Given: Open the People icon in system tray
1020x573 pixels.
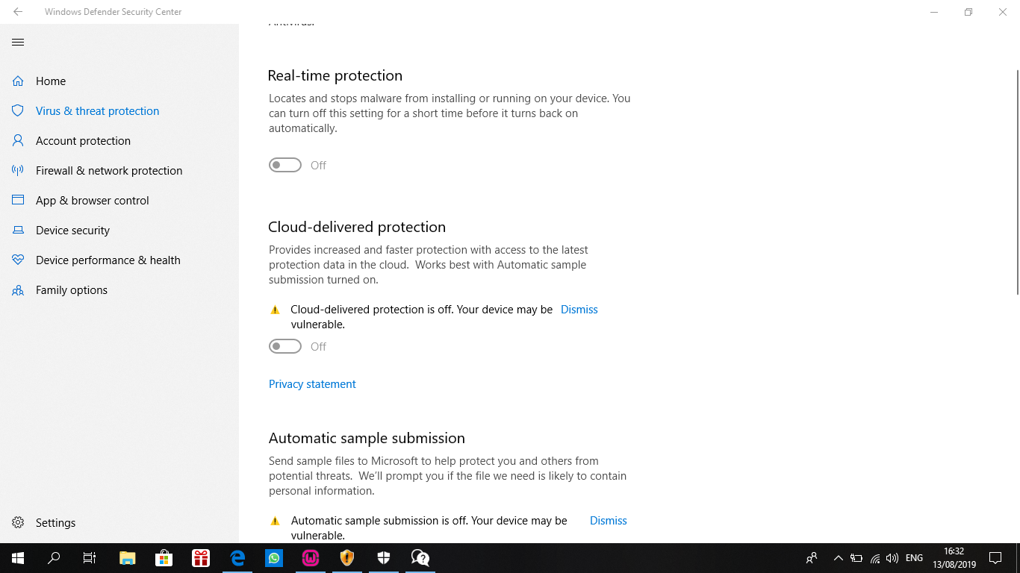Looking at the screenshot, I should pyautogui.click(x=812, y=558).
